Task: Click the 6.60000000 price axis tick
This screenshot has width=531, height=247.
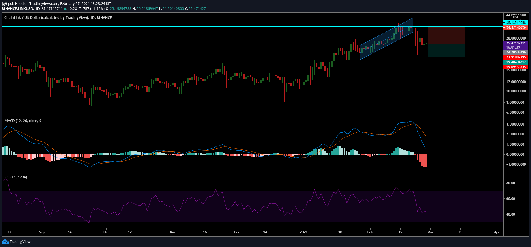Action: coord(515,112)
